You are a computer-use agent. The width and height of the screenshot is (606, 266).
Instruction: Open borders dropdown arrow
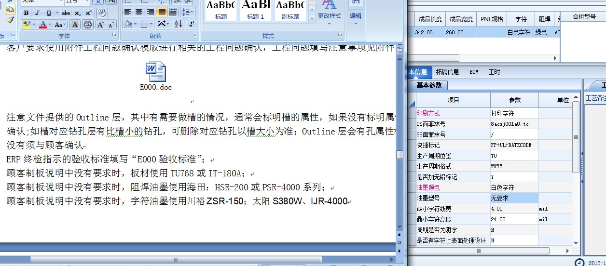151,24
